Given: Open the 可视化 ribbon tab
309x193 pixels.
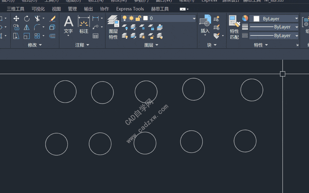Looking at the screenshot, I should pyautogui.click(x=38, y=9).
